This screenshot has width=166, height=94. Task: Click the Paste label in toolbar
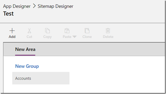[x=67, y=37]
